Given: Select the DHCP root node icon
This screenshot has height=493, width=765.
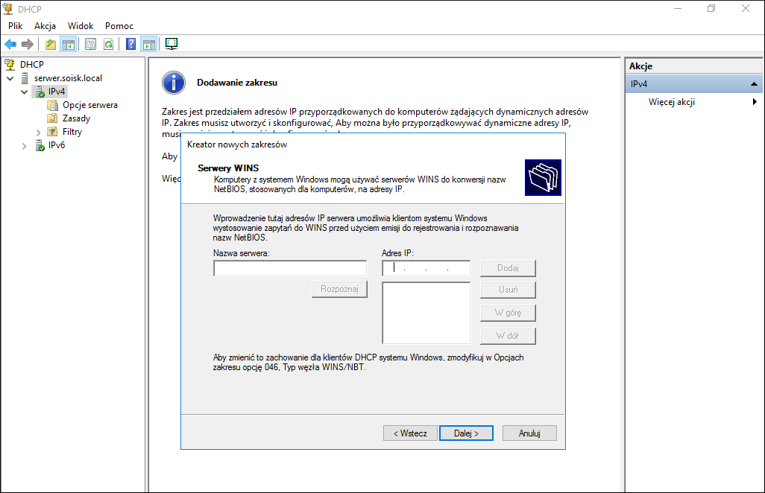Looking at the screenshot, I should pos(9,64).
